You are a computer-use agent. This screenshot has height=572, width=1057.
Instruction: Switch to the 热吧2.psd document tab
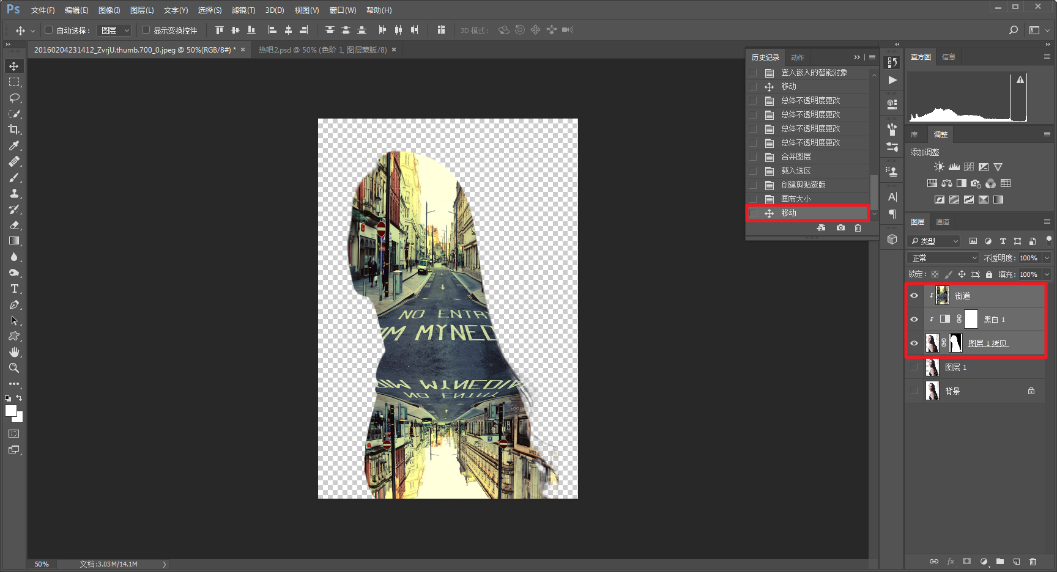coord(322,50)
